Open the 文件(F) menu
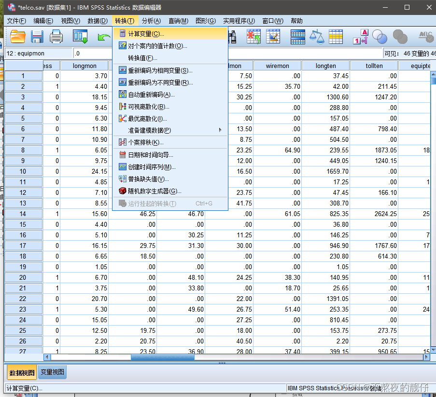This screenshot has width=436, height=397. click(x=16, y=21)
